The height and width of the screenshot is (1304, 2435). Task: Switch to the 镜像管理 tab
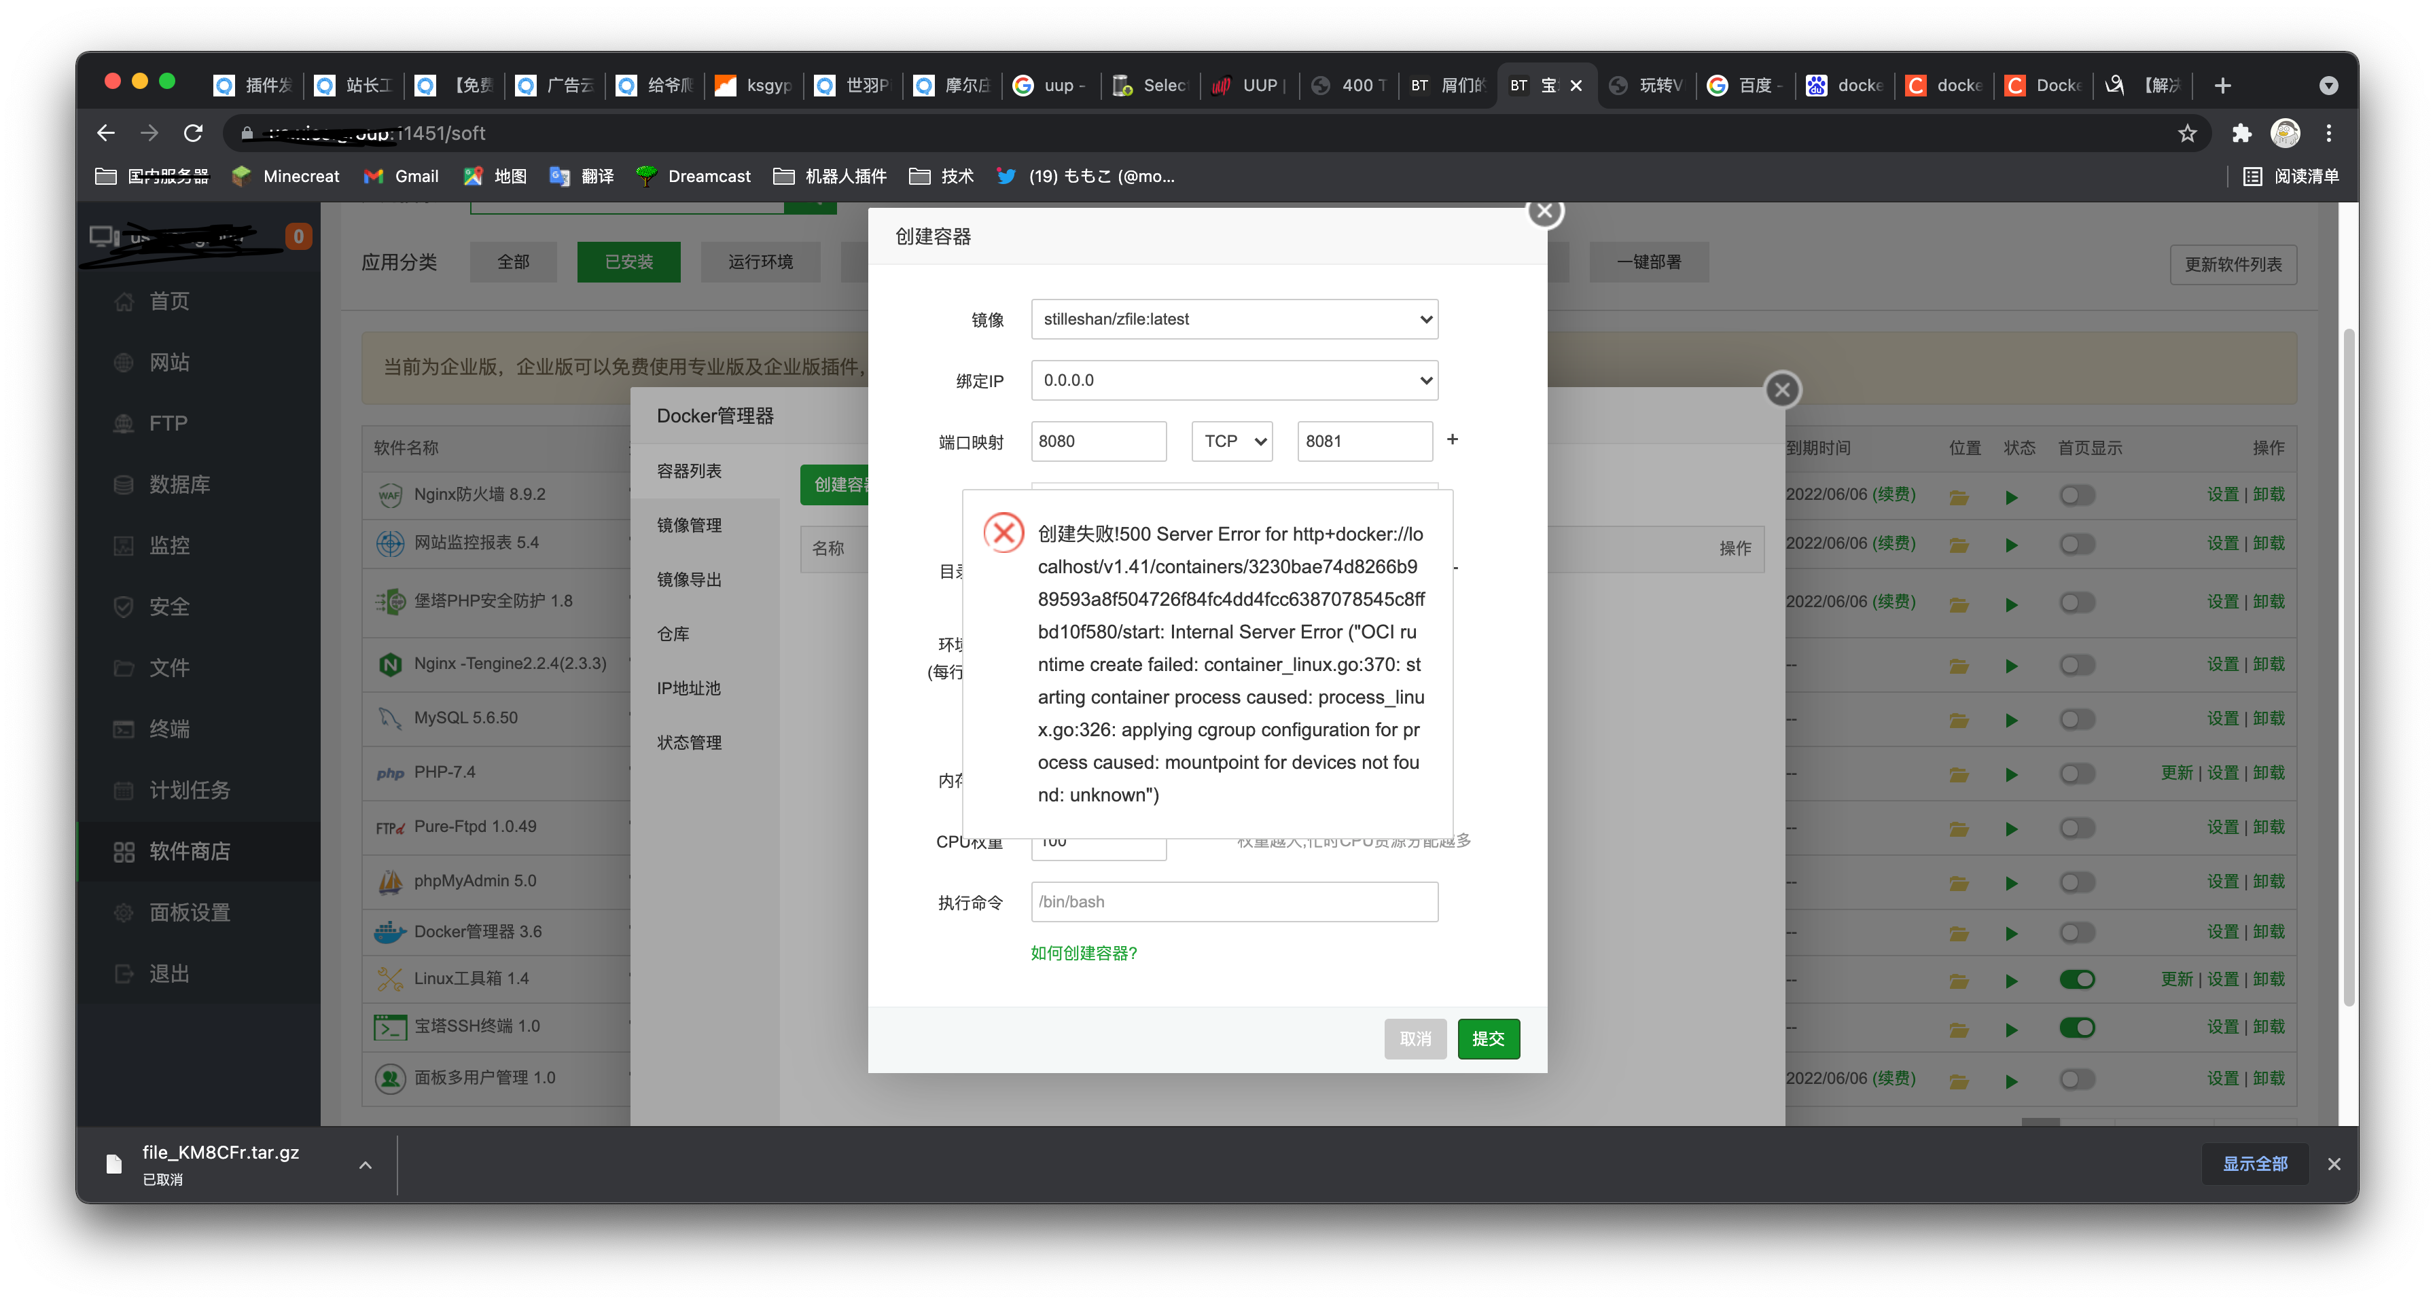(689, 526)
